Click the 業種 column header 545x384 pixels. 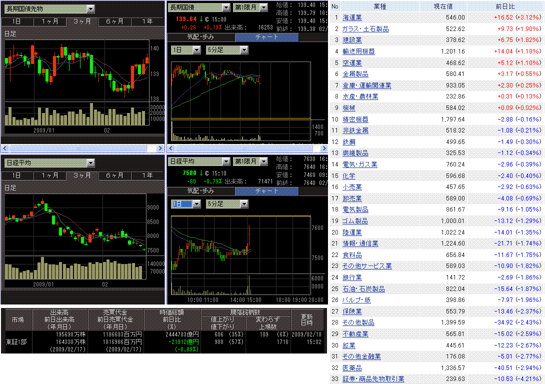tap(380, 6)
